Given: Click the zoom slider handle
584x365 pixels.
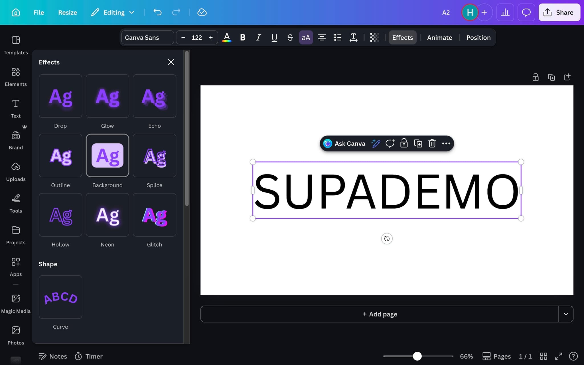Looking at the screenshot, I should tap(417, 356).
